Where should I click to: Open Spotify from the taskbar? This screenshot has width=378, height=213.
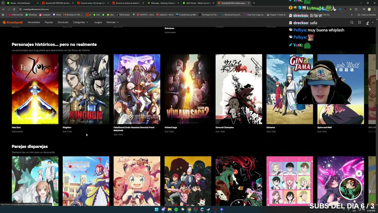176,209
